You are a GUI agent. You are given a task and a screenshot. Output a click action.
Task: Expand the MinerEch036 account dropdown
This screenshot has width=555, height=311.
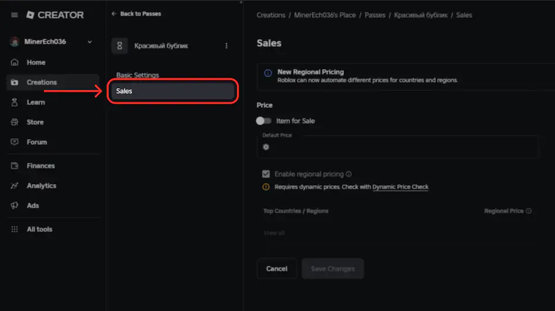coord(89,42)
